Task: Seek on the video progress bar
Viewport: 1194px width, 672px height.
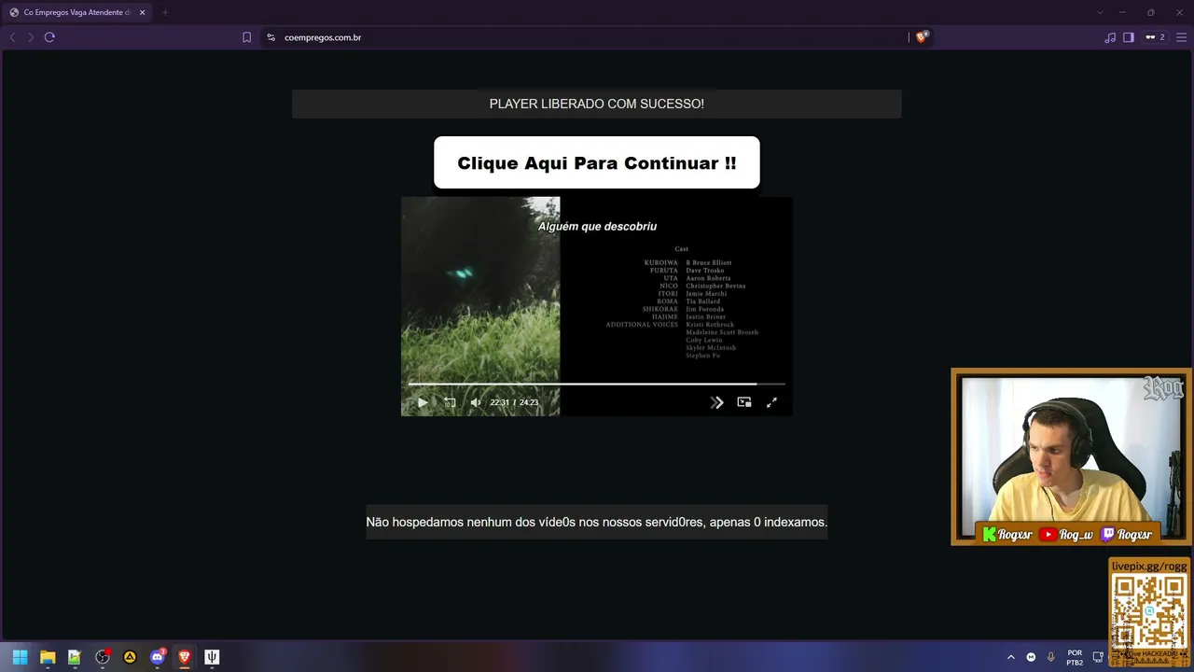Action: [x=597, y=384]
